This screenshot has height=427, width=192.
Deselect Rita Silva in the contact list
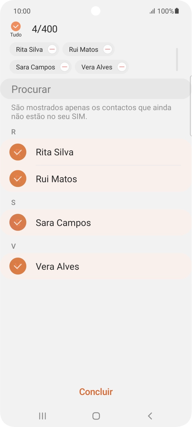[x=18, y=152]
